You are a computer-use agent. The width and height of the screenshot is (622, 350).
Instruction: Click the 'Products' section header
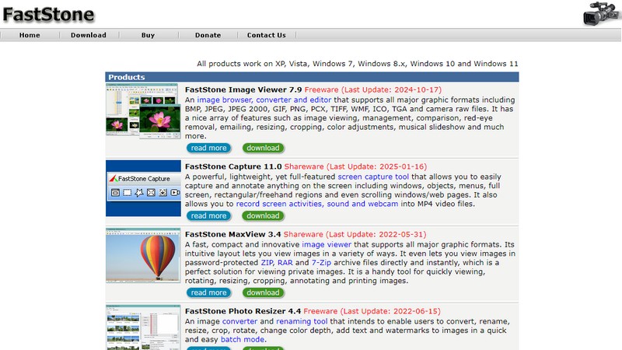(312, 77)
